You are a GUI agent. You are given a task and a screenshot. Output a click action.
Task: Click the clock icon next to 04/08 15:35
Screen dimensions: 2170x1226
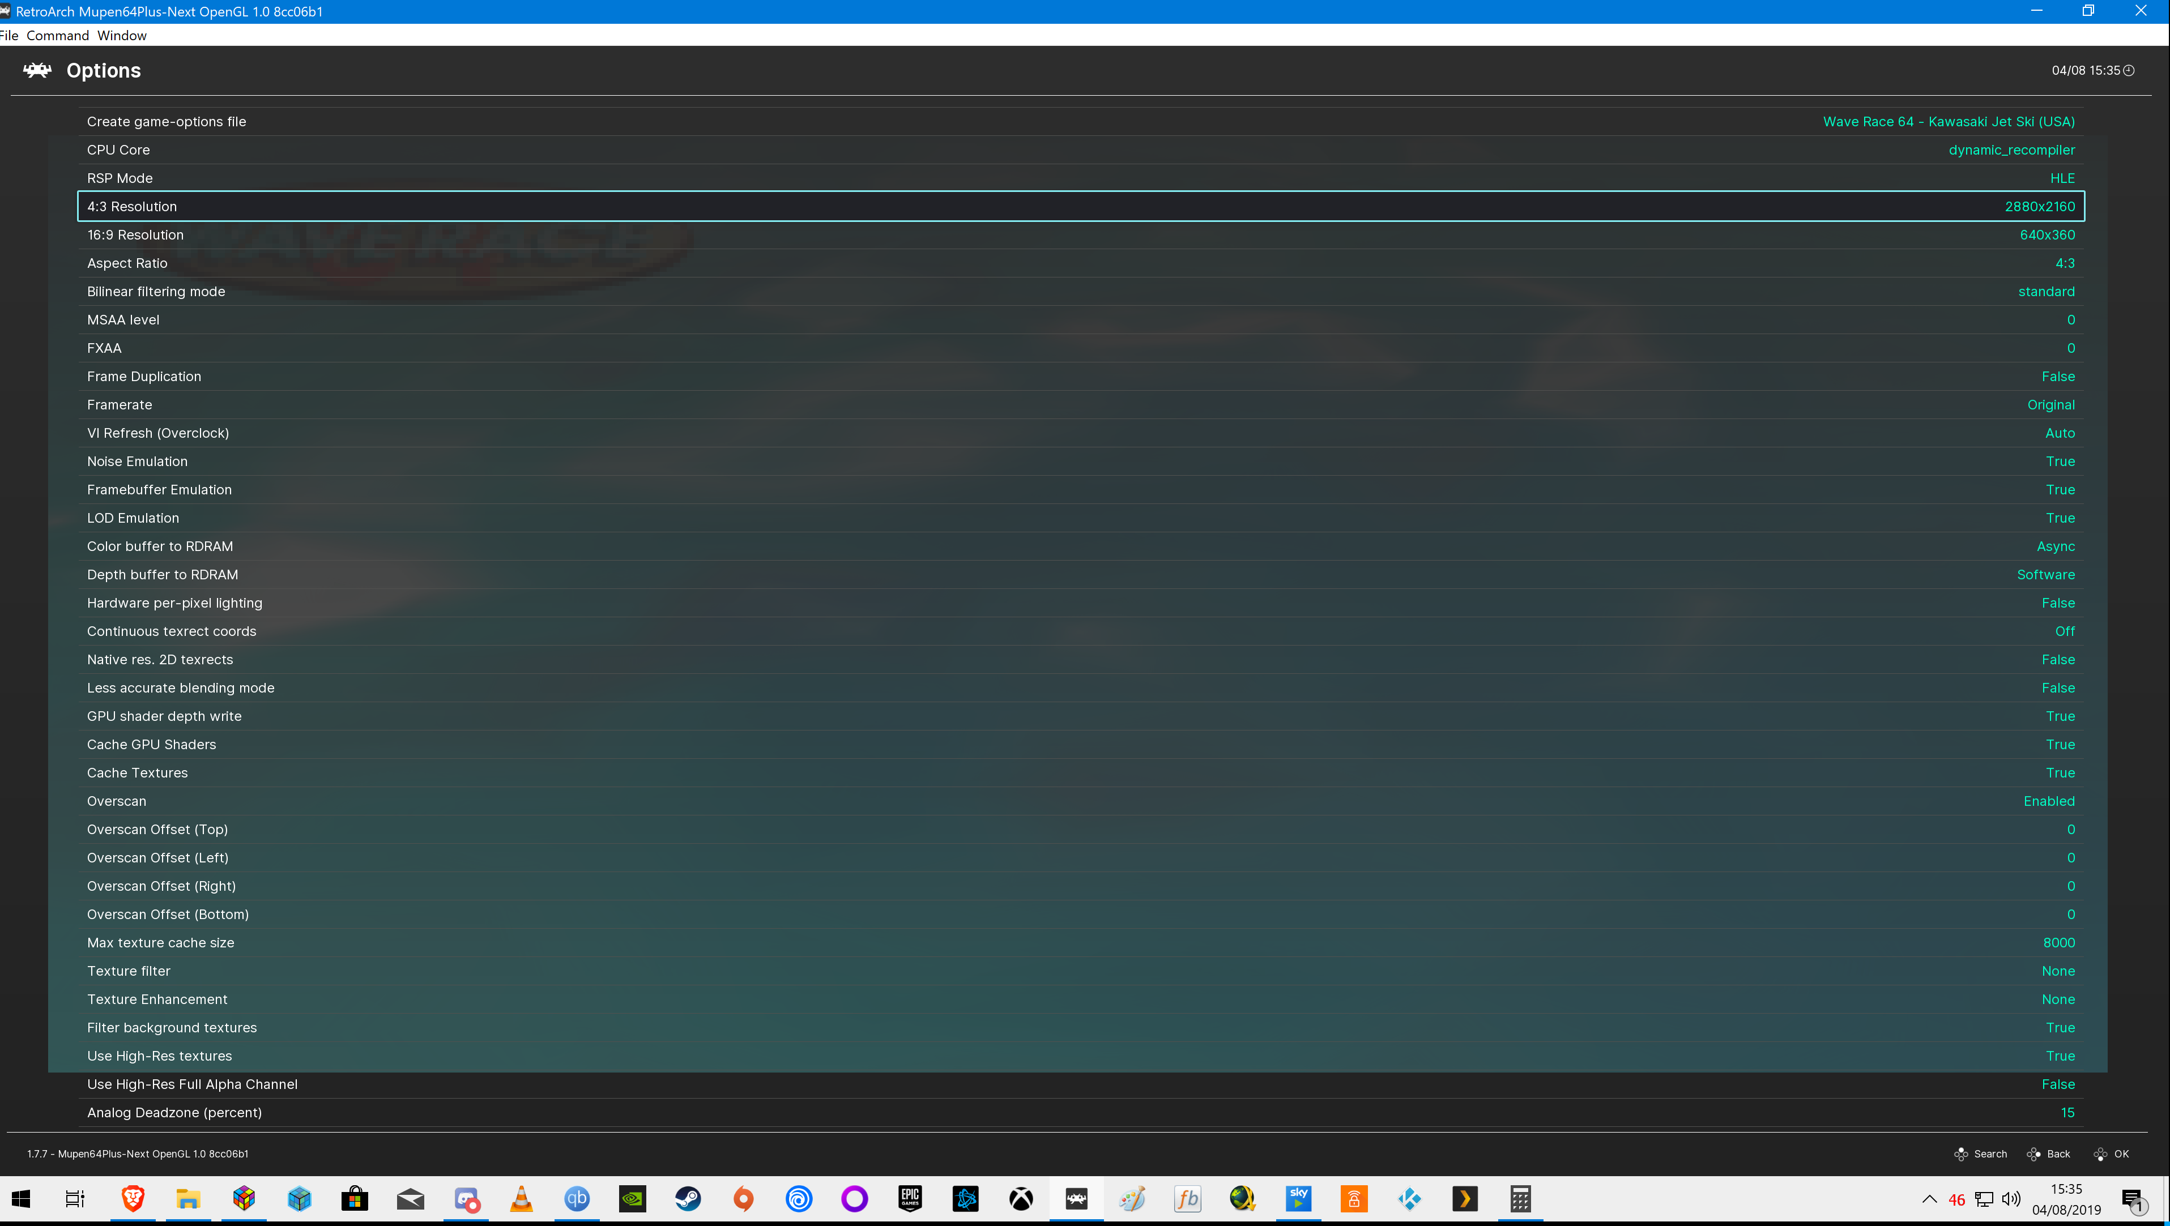click(x=2129, y=71)
